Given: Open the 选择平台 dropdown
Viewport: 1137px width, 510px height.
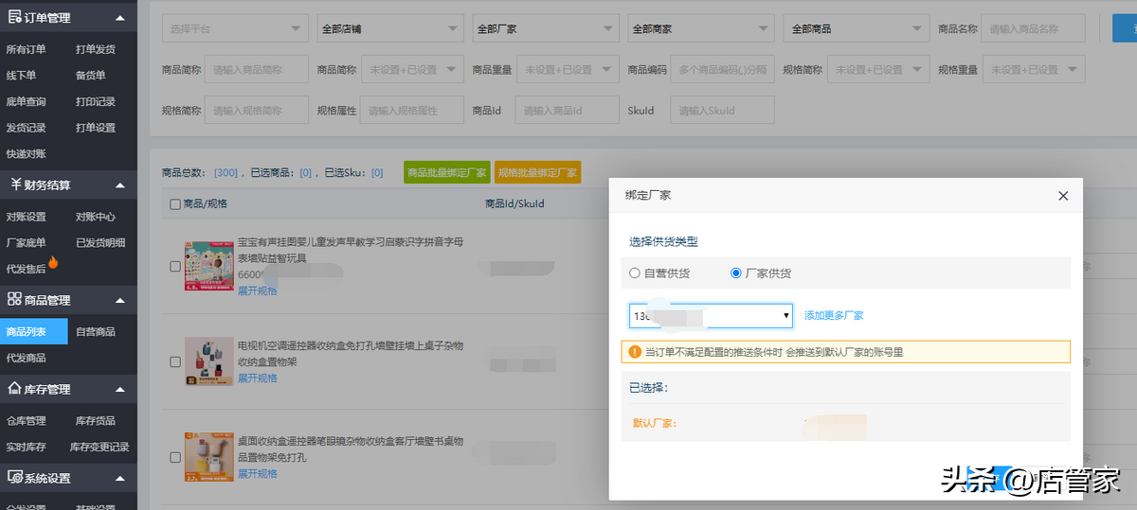Looking at the screenshot, I should [235, 29].
